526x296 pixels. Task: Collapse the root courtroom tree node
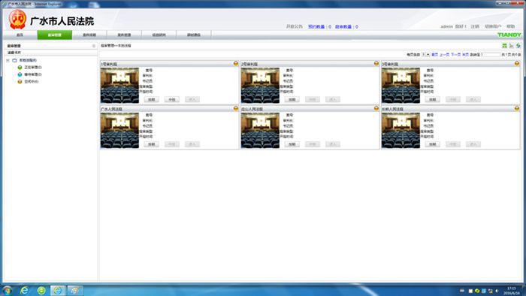[8, 60]
